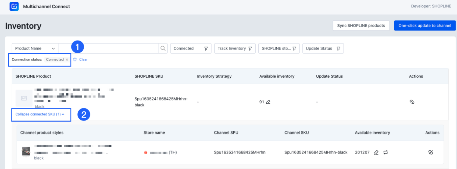The height and width of the screenshot is (169, 457).
Task: Click the channel product thumbnail image
Action: click(26, 152)
